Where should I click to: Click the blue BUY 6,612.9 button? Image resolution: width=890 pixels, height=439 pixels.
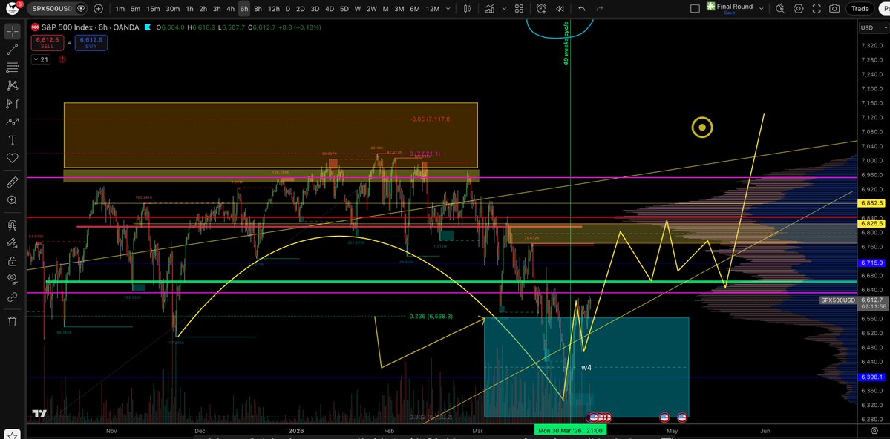point(91,43)
